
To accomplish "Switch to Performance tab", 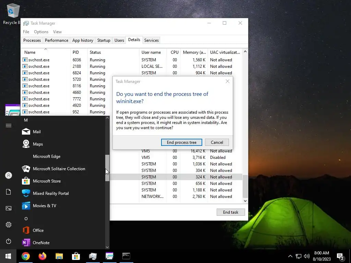I will (57, 40).
